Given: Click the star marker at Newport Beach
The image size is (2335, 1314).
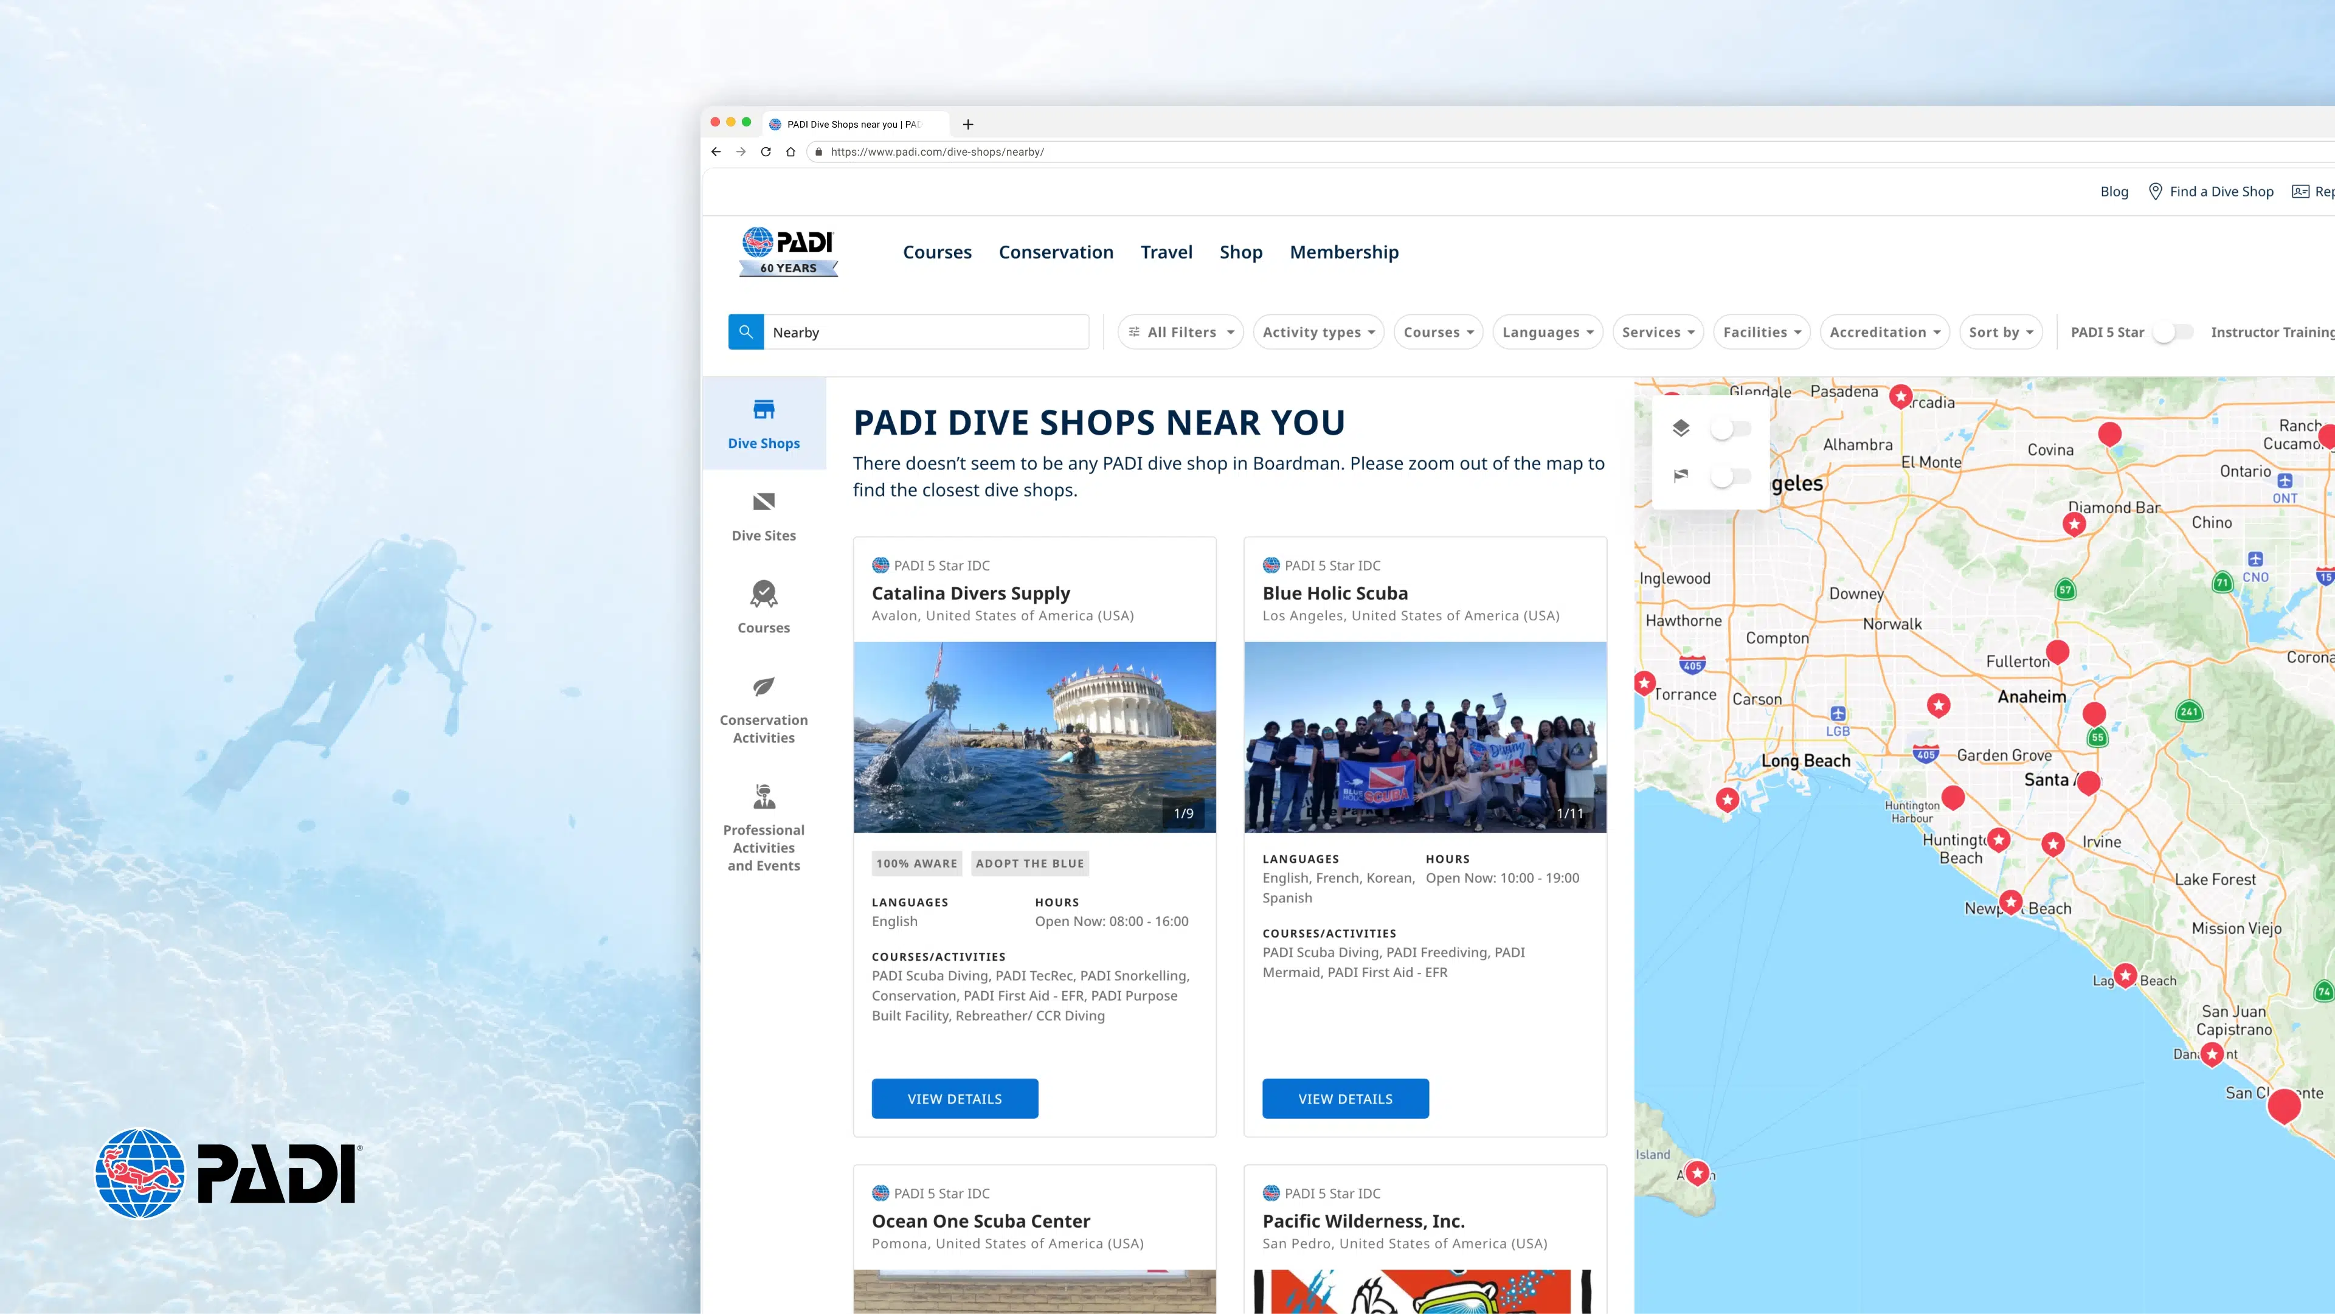Looking at the screenshot, I should pos(2010,902).
